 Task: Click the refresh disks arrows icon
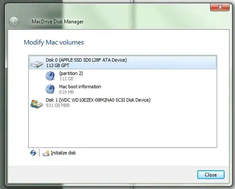click(33, 153)
